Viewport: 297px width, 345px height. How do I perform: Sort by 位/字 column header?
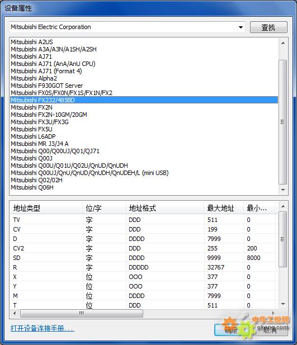point(104,208)
